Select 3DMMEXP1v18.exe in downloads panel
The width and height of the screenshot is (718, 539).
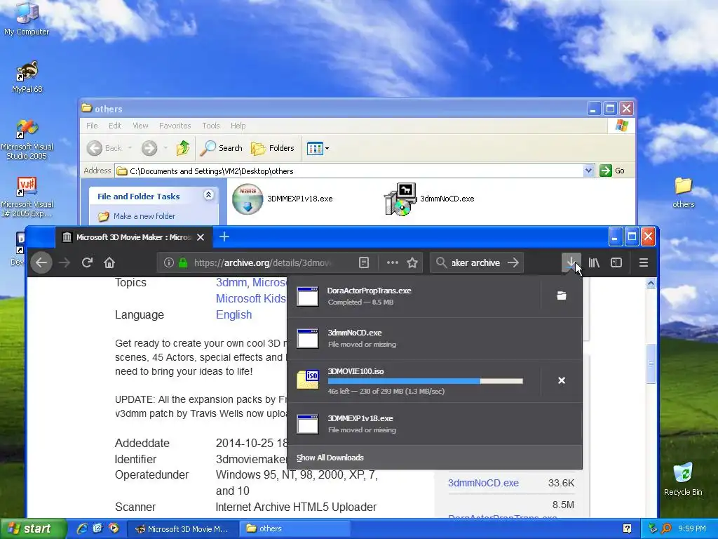coord(435,424)
